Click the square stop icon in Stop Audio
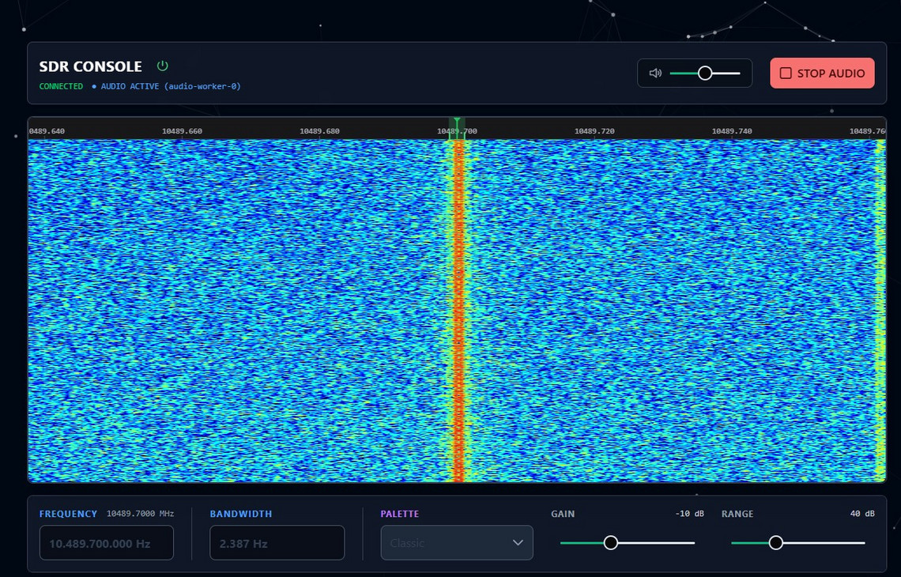Viewport: 901px width, 577px height. click(x=786, y=74)
